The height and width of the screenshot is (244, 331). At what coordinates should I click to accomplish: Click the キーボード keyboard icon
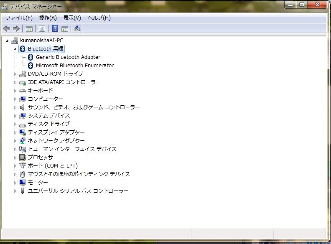[x=23, y=91]
